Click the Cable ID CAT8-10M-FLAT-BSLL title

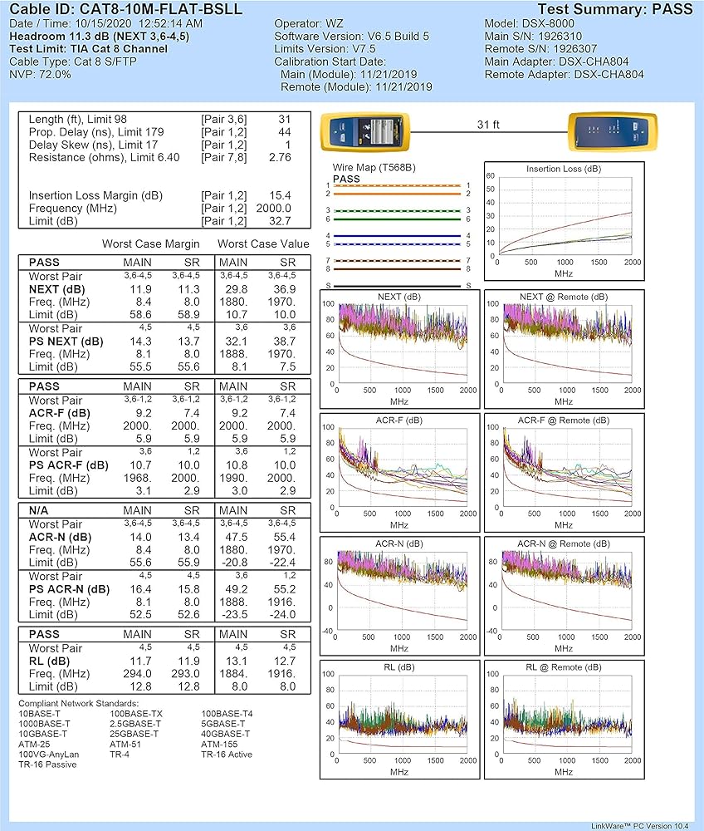[126, 9]
